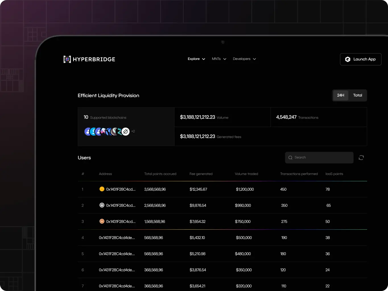Click the points value 3,568,568,96
This screenshot has height=291, width=388.
pos(155,189)
